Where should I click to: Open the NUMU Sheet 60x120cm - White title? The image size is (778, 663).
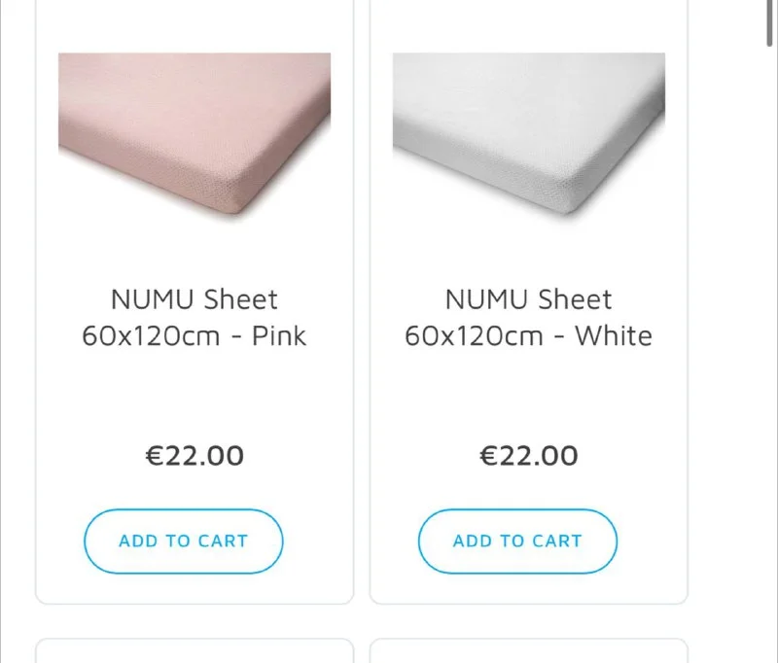pos(529,317)
